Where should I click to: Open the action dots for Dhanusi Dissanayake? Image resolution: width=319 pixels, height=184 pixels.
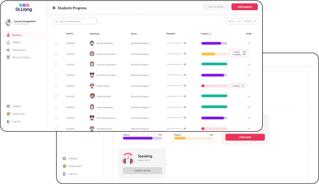click(249, 65)
